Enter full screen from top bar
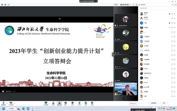Viewport: 177px width, 111px height. [133, 5]
